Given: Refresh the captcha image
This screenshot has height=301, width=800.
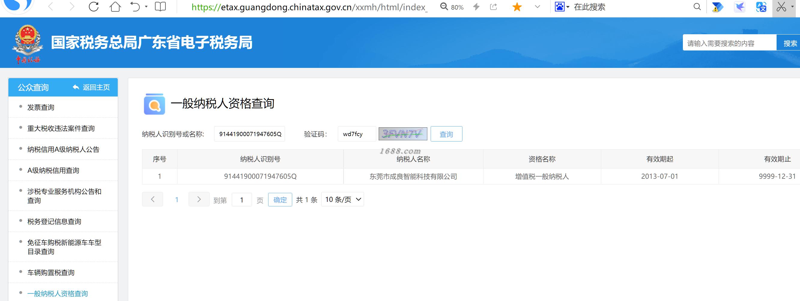Looking at the screenshot, I should 403,134.
